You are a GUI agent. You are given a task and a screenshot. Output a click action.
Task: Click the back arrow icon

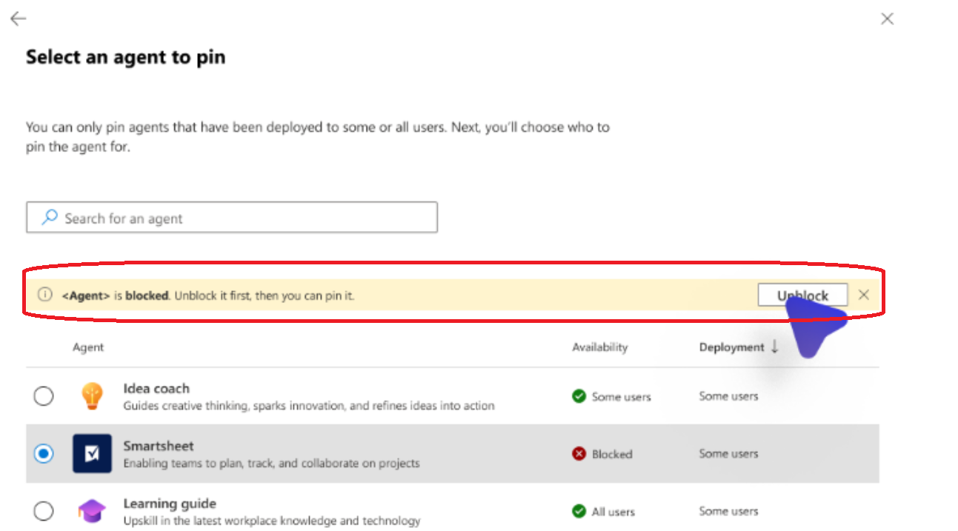(x=19, y=19)
